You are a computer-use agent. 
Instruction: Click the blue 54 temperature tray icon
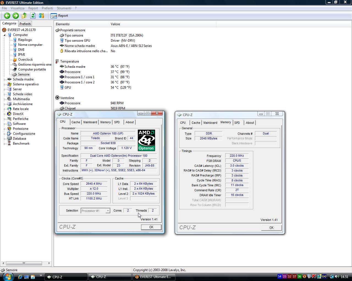tap(280, 277)
